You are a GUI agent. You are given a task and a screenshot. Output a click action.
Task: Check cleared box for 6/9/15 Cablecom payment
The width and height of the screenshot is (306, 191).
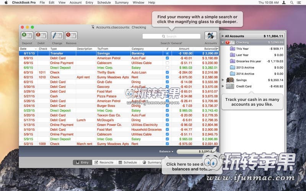[167, 63]
